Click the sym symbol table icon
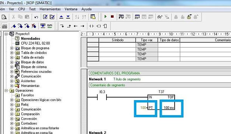 pyautogui.click(x=50, y=26)
